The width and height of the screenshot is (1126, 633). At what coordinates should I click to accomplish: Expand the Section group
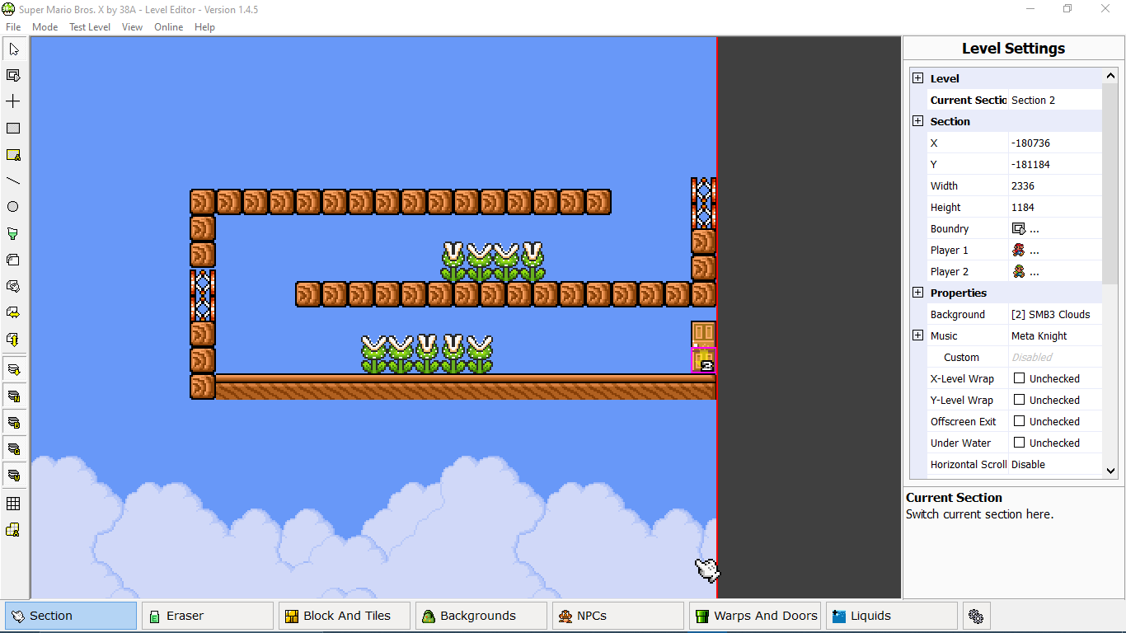[917, 121]
